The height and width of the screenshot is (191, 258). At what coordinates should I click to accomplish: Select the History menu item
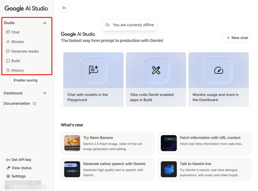[x=18, y=71]
